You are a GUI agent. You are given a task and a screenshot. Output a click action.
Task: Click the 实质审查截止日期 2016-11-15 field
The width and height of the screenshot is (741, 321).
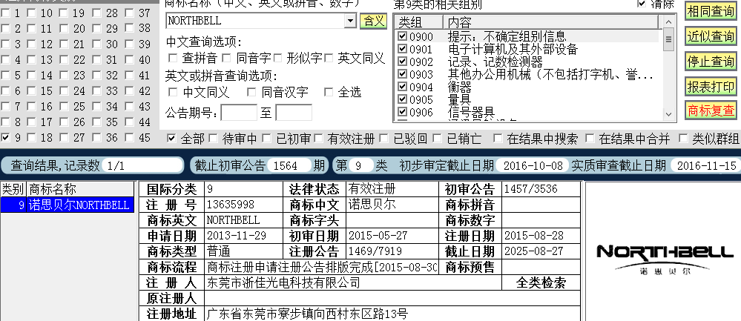pyautogui.click(x=706, y=165)
